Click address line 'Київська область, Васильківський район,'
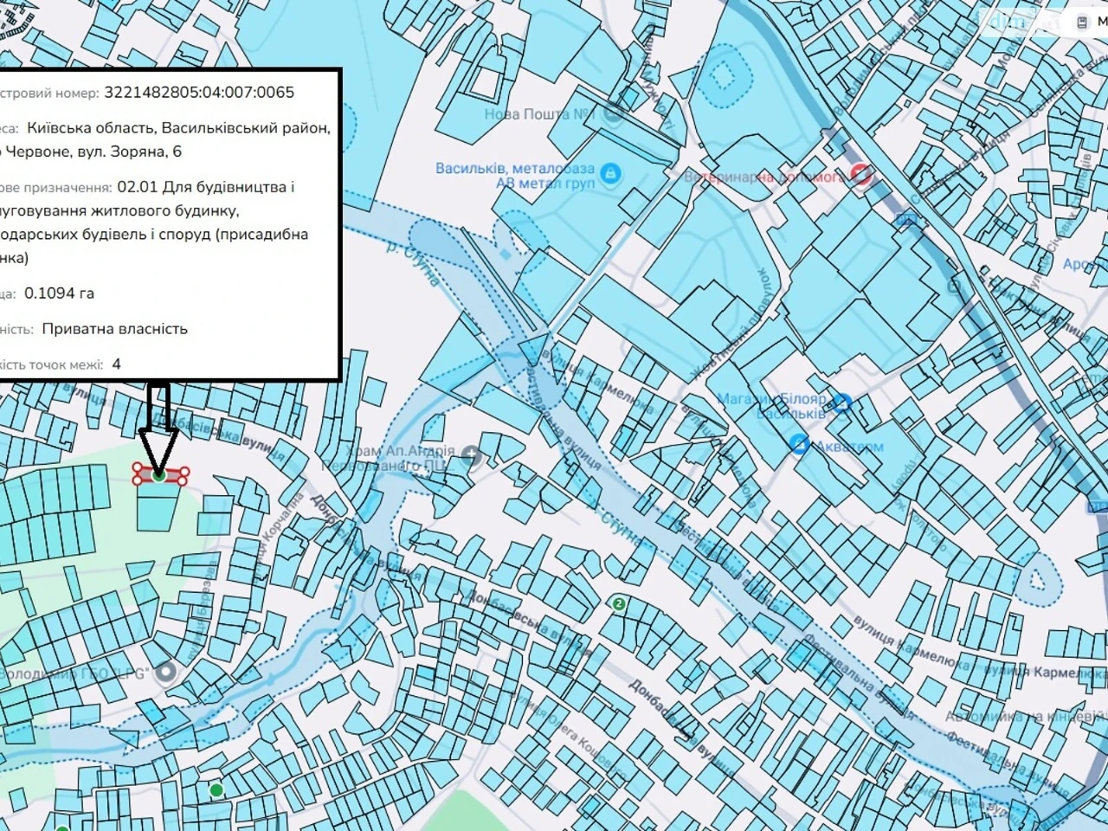1108x831 pixels. point(179,128)
